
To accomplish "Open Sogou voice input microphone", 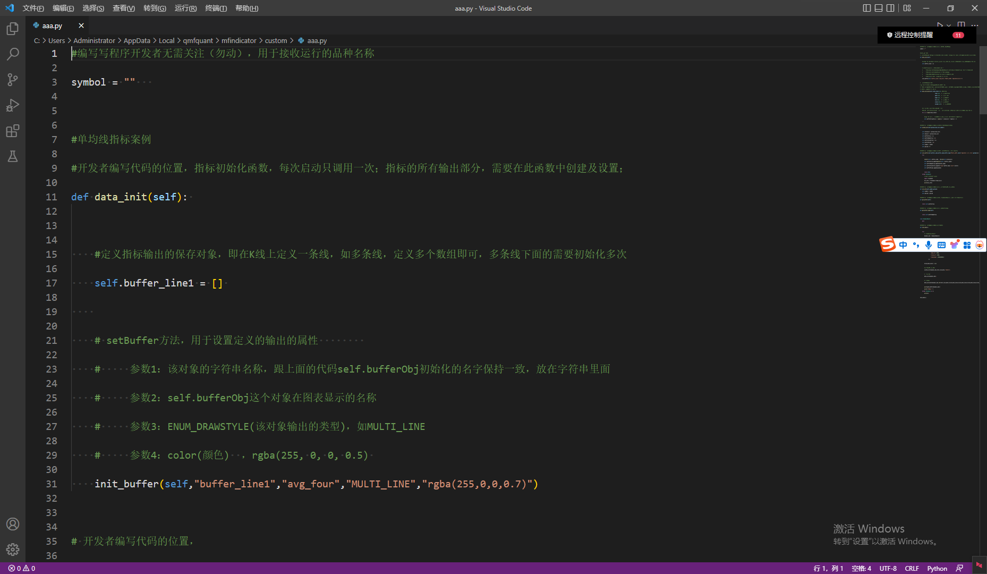I will coord(929,245).
